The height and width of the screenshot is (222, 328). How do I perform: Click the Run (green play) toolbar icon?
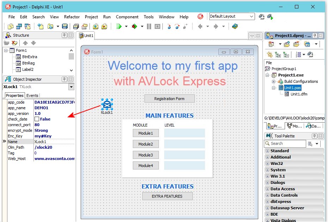coord(119,26)
